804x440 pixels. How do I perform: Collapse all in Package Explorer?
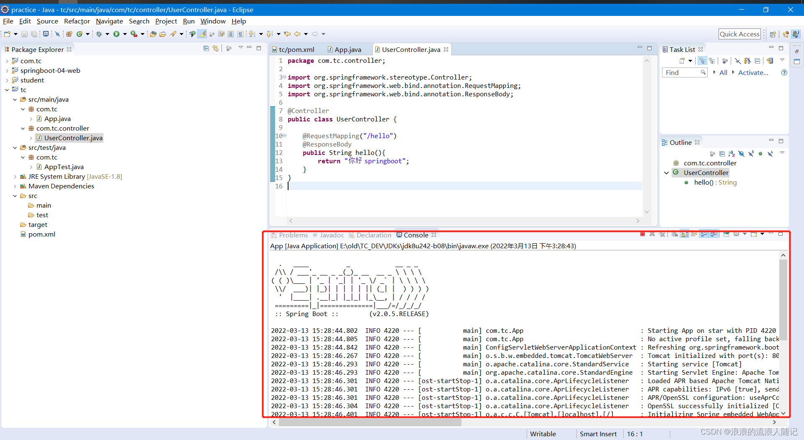206,49
